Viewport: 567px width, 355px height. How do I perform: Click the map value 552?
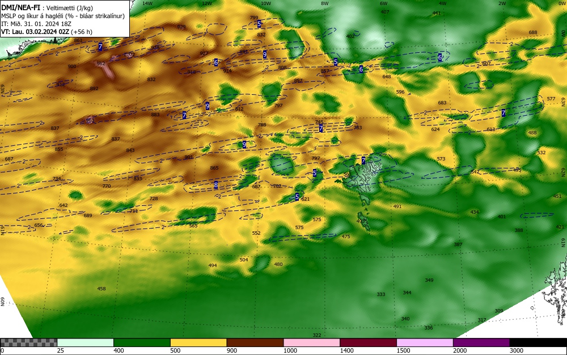pos(256,233)
